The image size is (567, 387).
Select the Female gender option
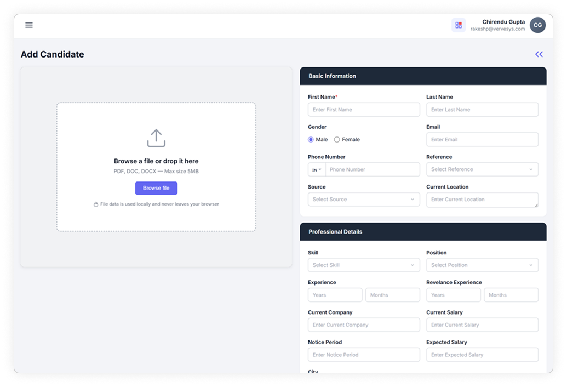(x=337, y=140)
